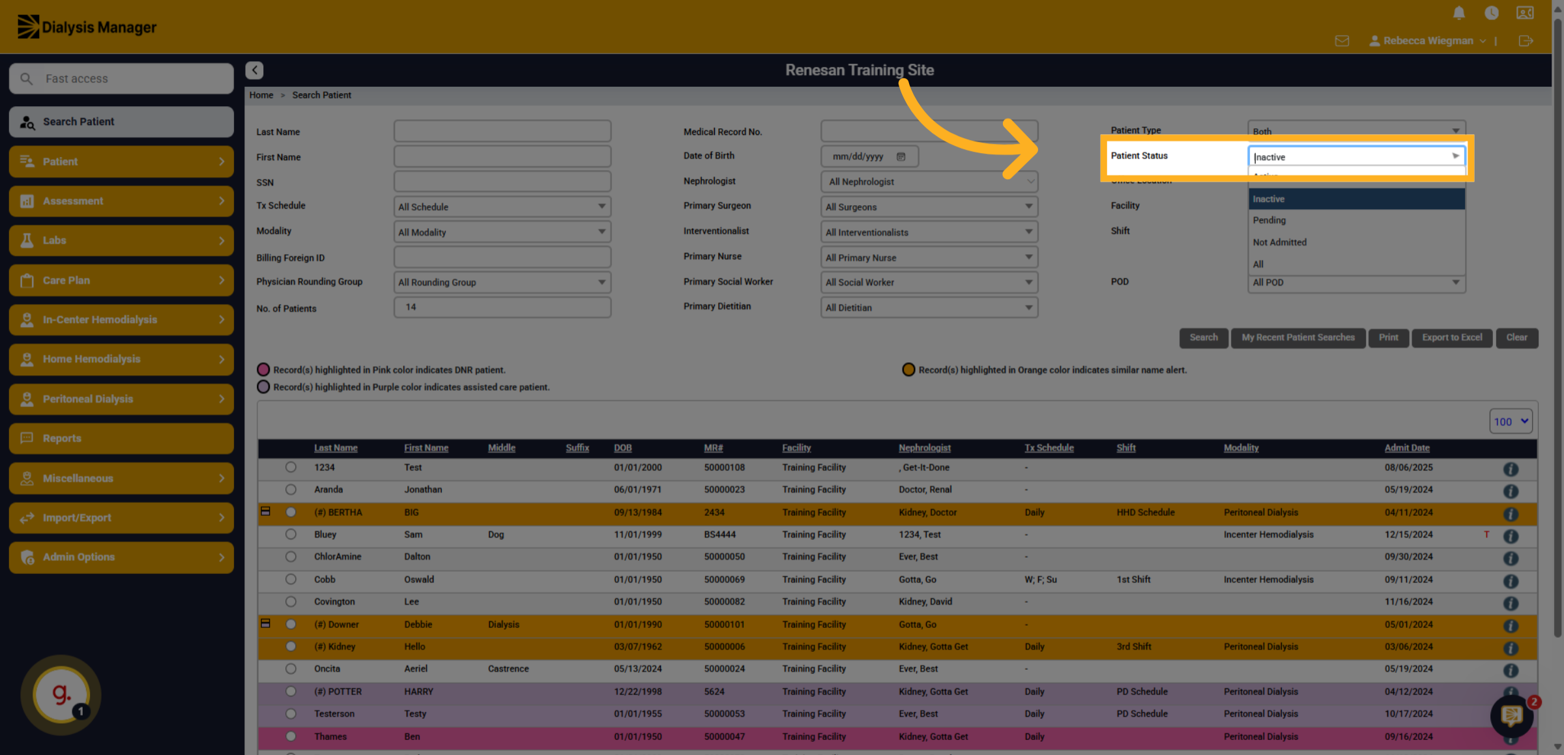Open the contact card icon in header
This screenshot has height=755, width=1564.
pyautogui.click(x=1525, y=13)
